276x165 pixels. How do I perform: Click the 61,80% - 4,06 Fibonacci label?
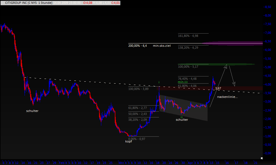tap(187, 86)
